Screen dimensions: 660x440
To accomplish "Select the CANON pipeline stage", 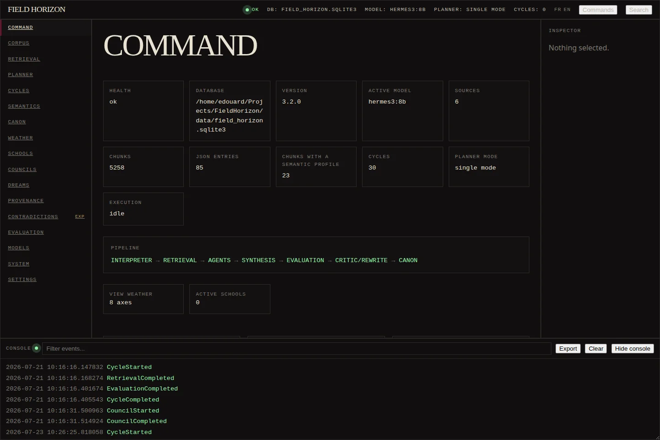I will click(x=408, y=260).
